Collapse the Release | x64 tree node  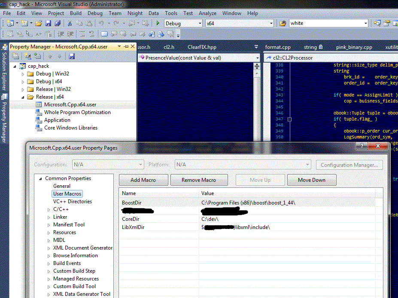coord(23,97)
